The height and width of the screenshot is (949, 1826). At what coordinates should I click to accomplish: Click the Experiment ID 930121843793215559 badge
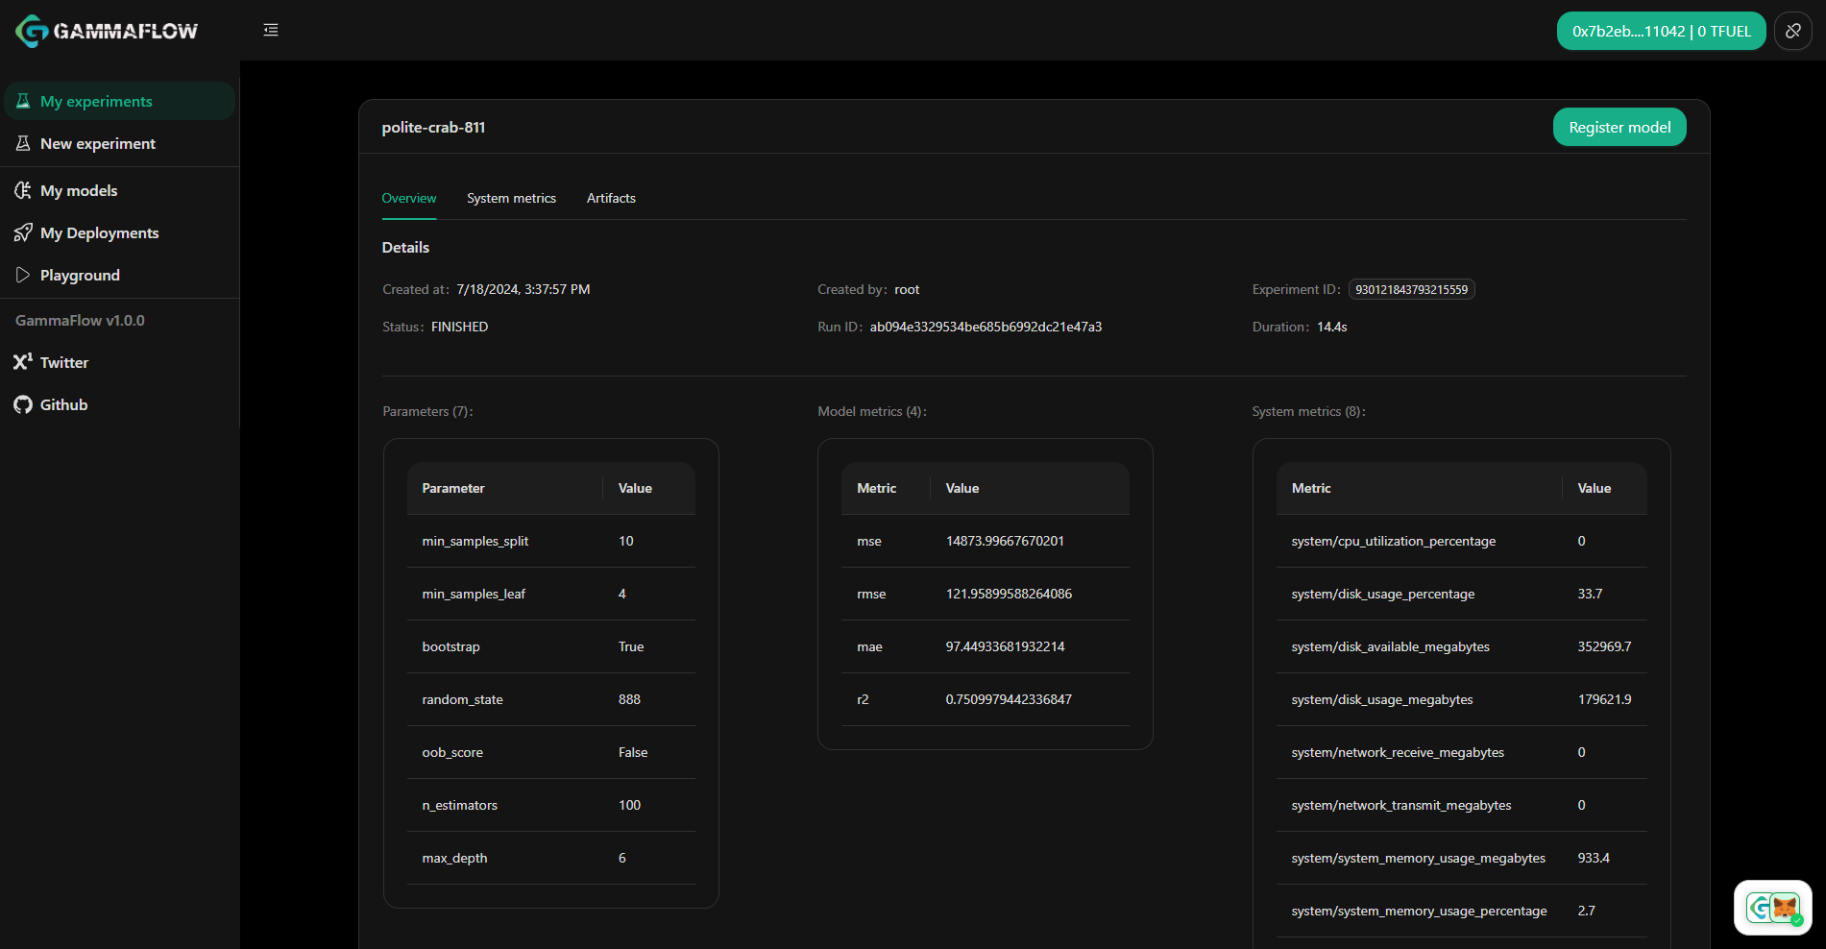tap(1411, 289)
